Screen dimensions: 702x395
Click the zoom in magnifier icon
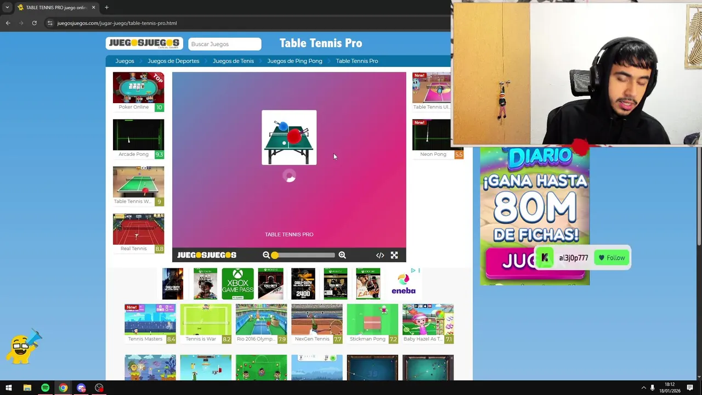(342, 255)
